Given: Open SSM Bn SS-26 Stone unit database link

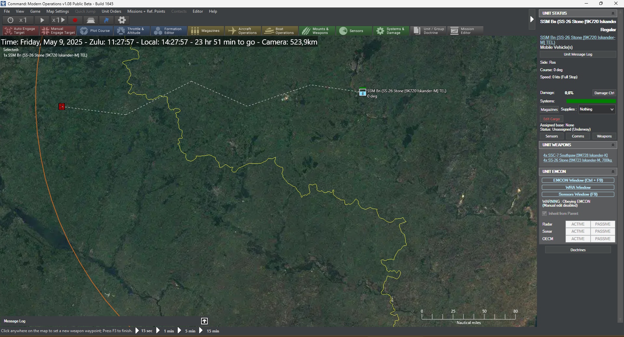Looking at the screenshot, I should click(578, 40).
